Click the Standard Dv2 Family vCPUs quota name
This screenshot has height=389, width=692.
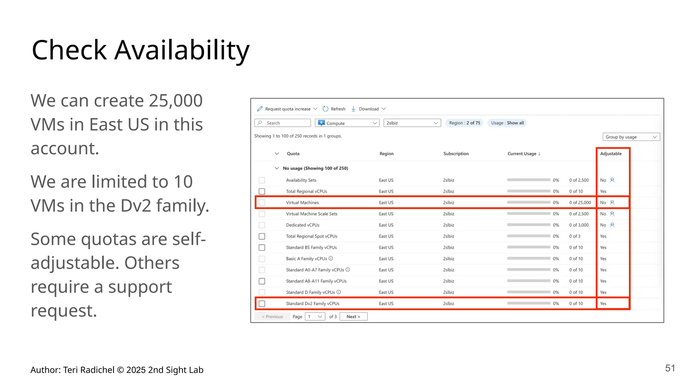coord(313,304)
